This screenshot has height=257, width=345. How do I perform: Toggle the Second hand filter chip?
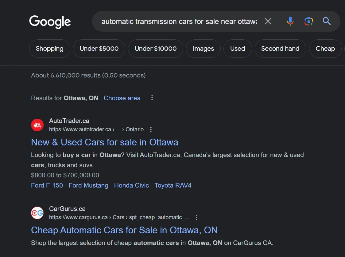click(280, 49)
